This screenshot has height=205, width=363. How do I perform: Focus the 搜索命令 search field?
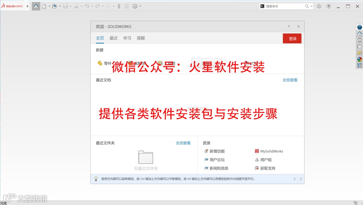point(284,6)
